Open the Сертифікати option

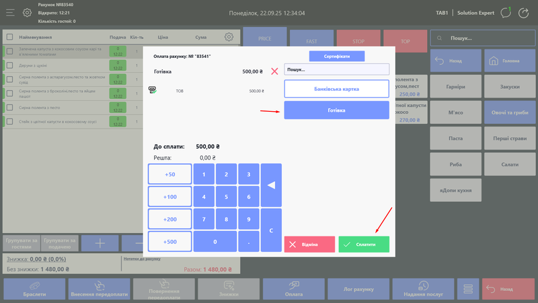point(336,56)
